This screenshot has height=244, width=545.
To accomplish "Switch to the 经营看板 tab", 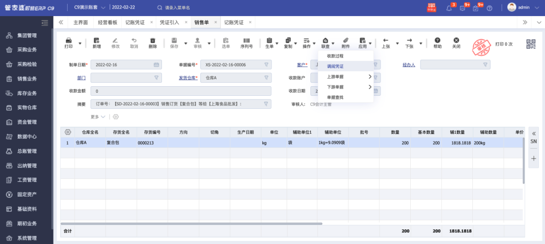I will tap(107, 22).
